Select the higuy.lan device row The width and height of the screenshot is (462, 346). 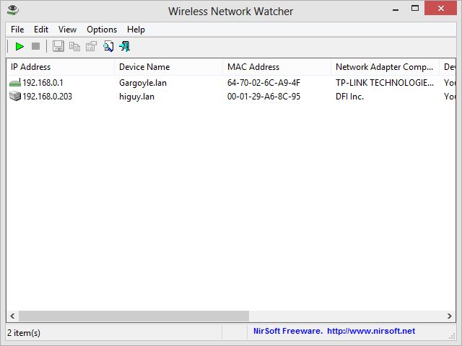point(136,97)
